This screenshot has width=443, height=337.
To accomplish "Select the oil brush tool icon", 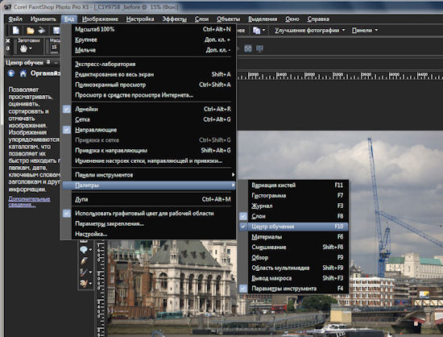I will [x=83, y=272].
